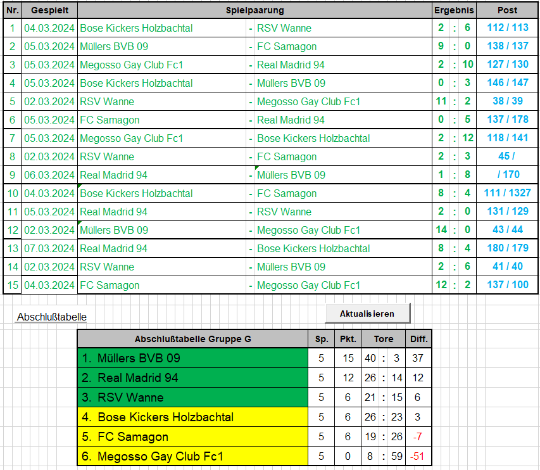Viewport: 540px width, 470px height.
Task: Select goal difference -7 cell
Action: [418, 436]
